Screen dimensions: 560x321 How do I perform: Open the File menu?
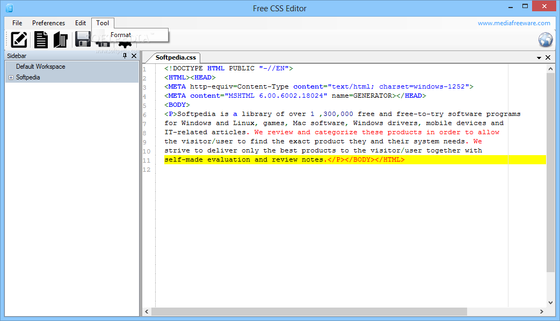(17, 23)
